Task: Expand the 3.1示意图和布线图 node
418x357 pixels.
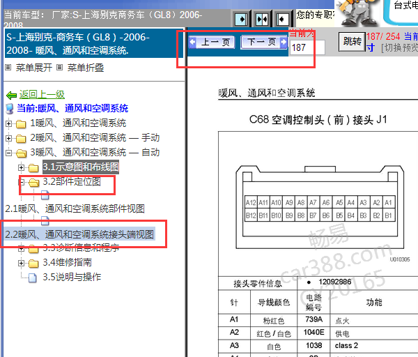Action: (x=21, y=167)
